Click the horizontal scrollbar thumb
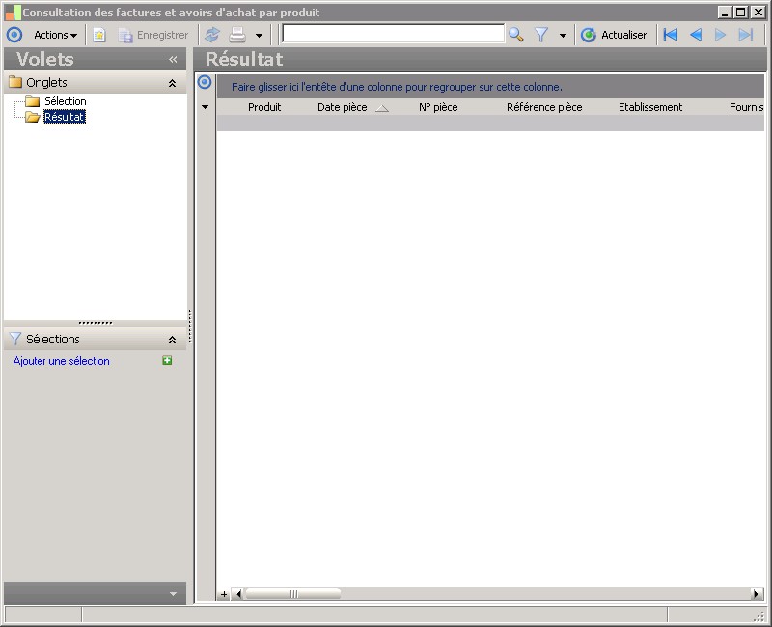The image size is (772, 627). tap(293, 594)
